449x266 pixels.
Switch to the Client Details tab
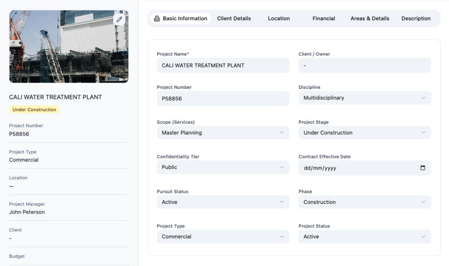[234, 18]
